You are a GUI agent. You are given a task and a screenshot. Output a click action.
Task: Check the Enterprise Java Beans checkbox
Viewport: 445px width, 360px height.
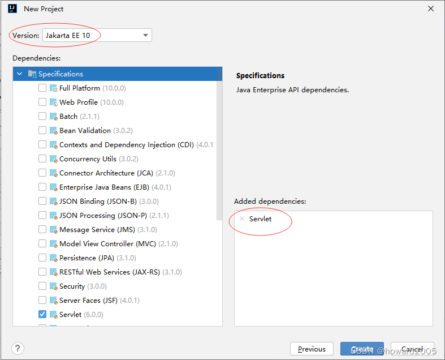pyautogui.click(x=42, y=187)
